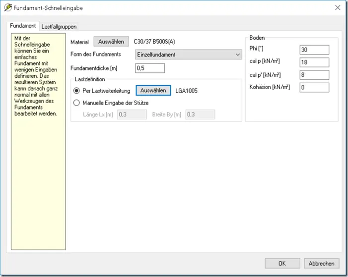Open the Lastfallgruppen tab
348x277 pixels.
tap(59, 27)
